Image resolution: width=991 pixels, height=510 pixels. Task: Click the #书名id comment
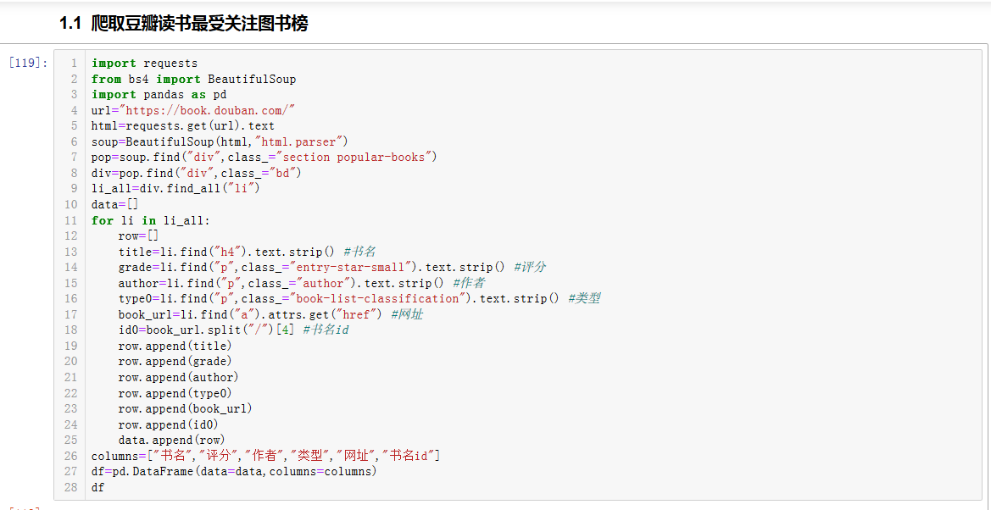326,330
